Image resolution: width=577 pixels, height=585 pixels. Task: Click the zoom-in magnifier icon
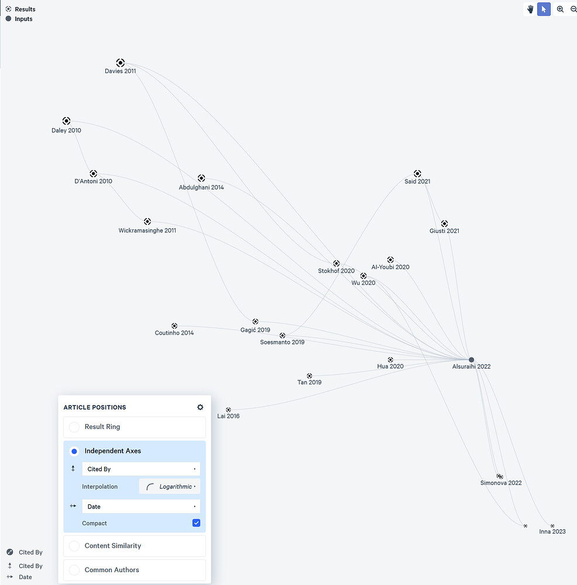pyautogui.click(x=560, y=9)
